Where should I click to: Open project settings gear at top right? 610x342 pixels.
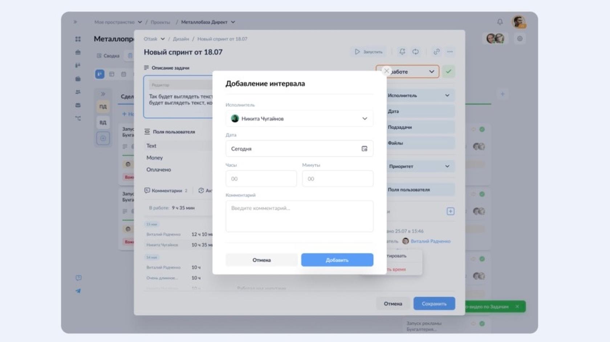[x=520, y=38]
